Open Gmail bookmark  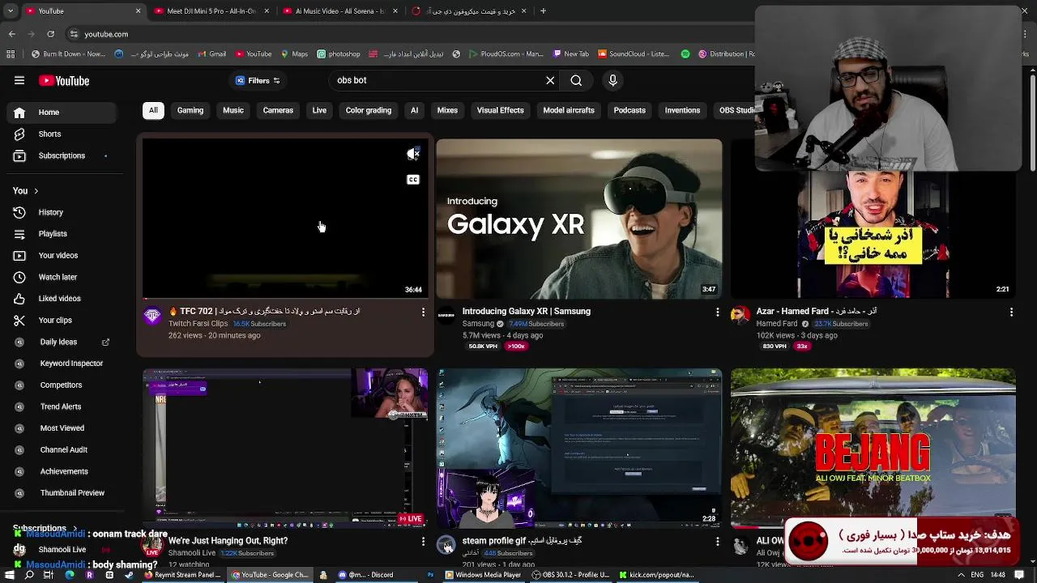coord(212,54)
